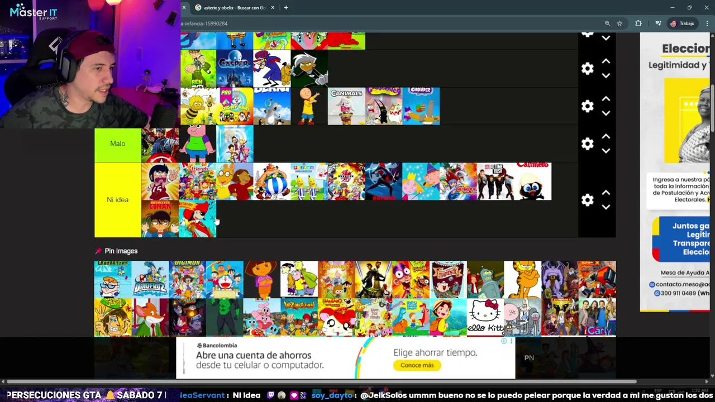
Task: Click the Captain America image in Malo row
Action: click(x=160, y=144)
